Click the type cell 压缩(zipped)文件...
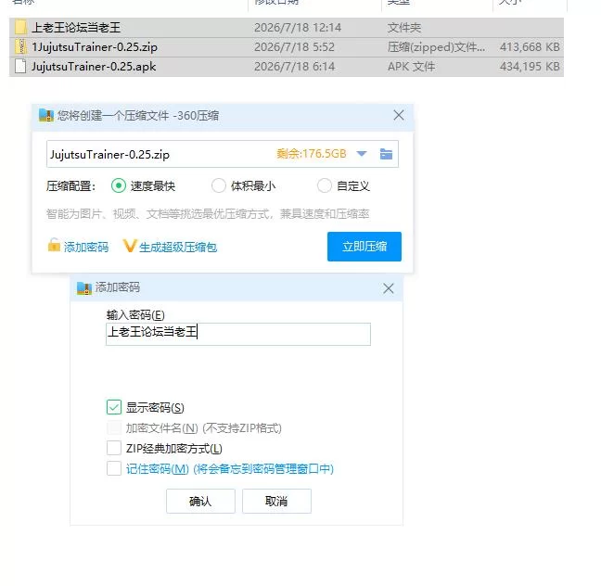601x586 pixels. coord(436,47)
